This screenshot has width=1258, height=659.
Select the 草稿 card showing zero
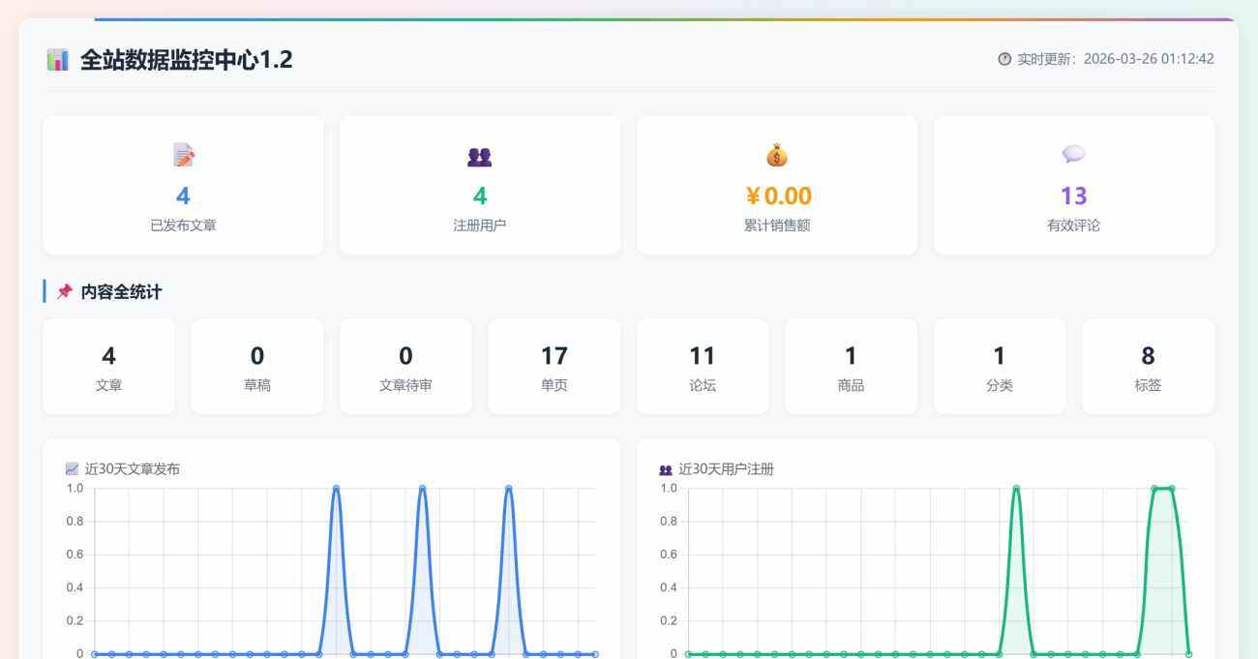(x=256, y=366)
